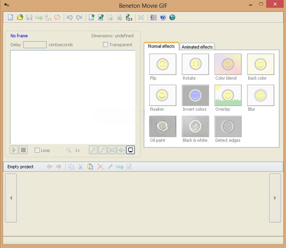Select the Black & white effect thumbnail

pyautogui.click(x=195, y=126)
